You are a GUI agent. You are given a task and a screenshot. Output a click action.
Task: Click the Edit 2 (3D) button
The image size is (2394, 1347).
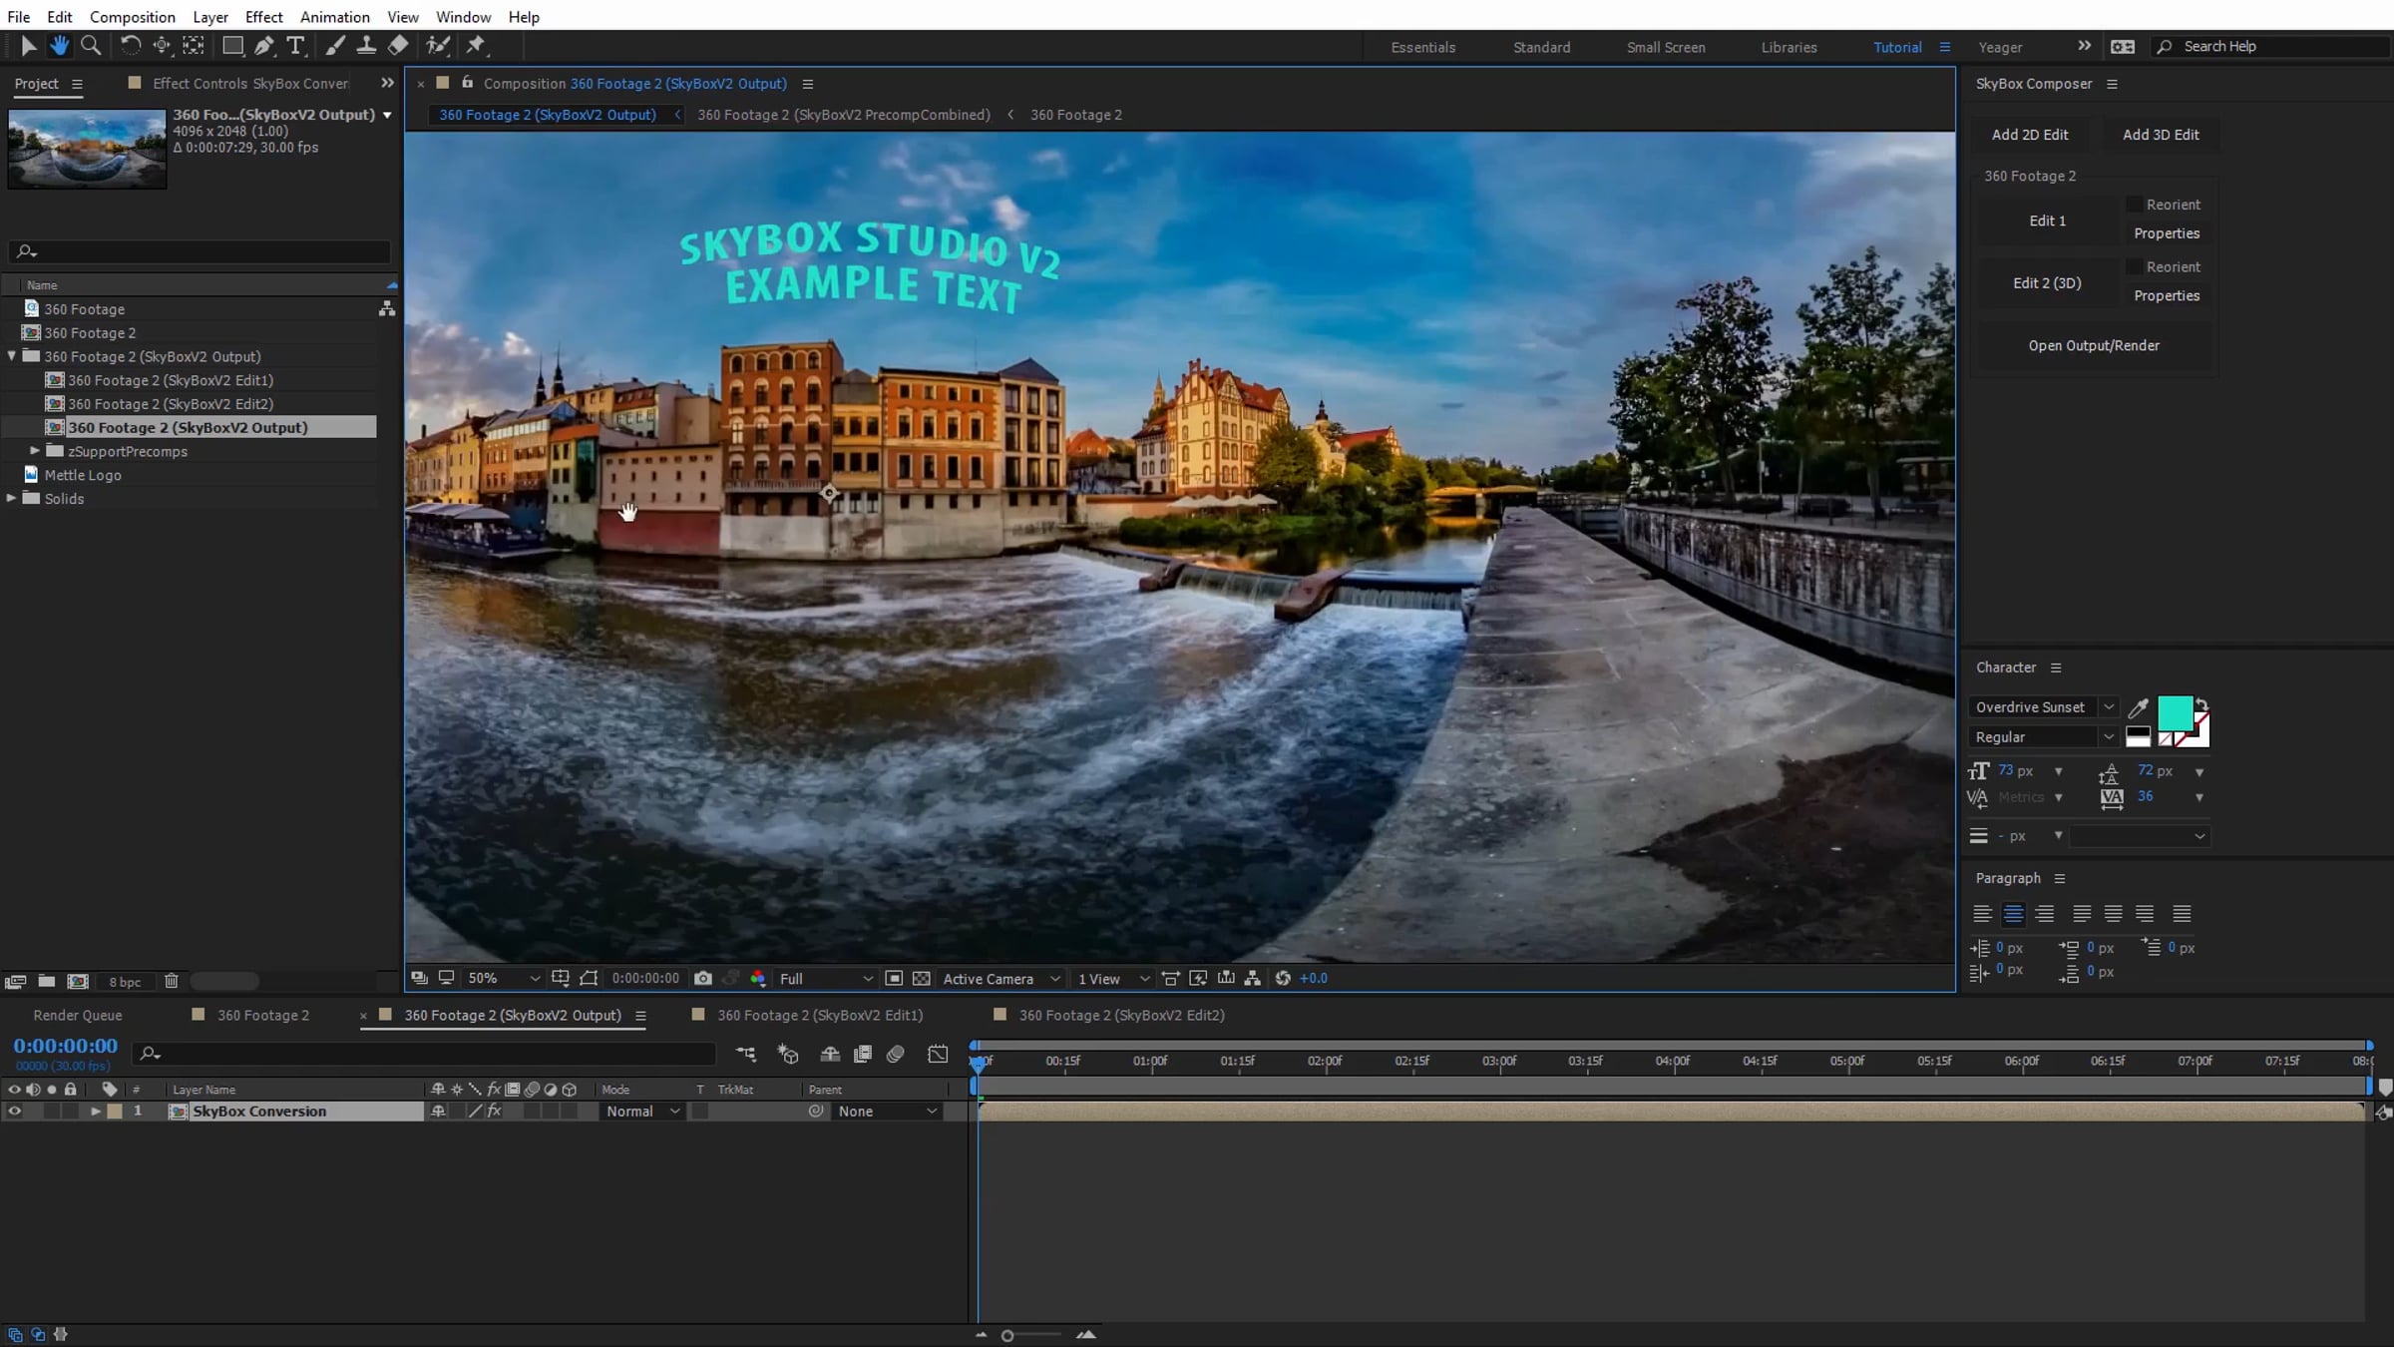tap(2048, 283)
